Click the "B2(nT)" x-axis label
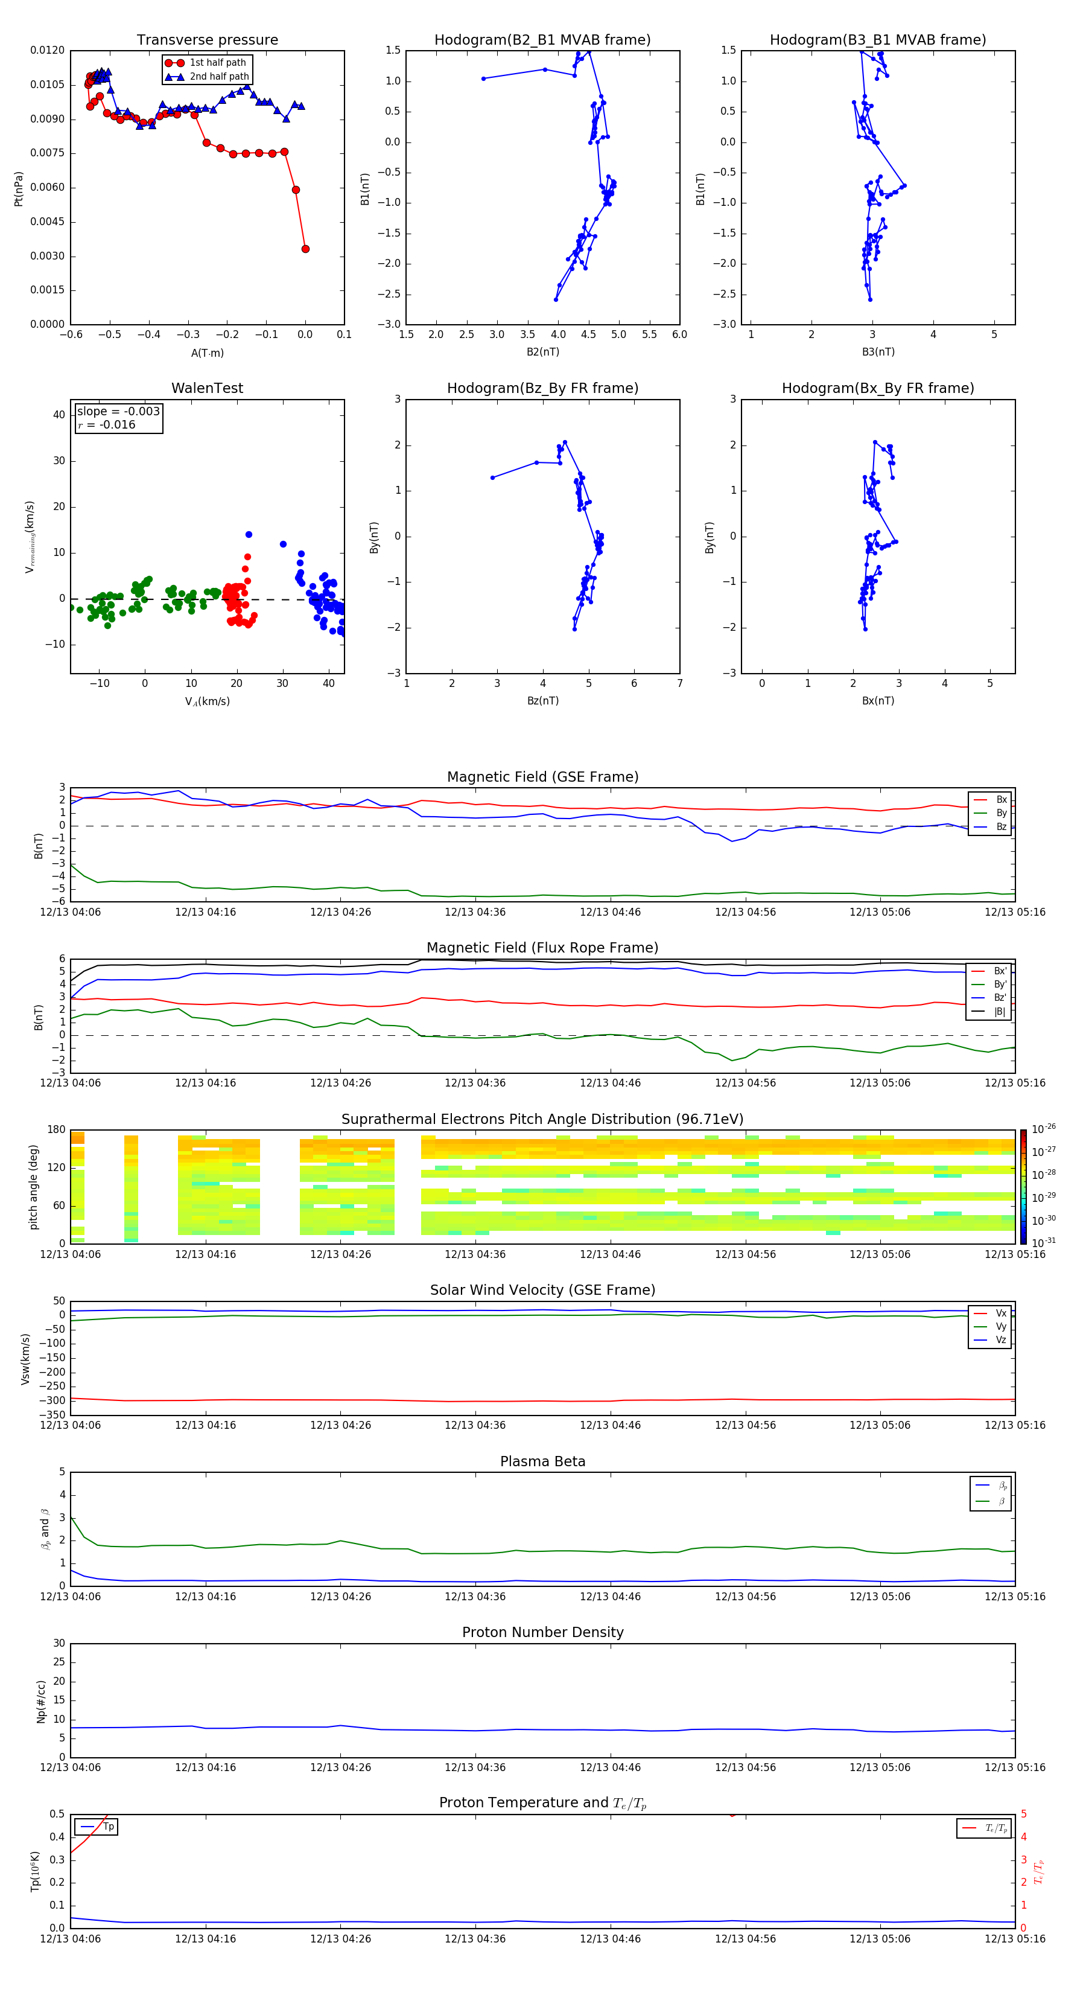Image resolution: width=1086 pixels, height=1992 pixels. 542,352
